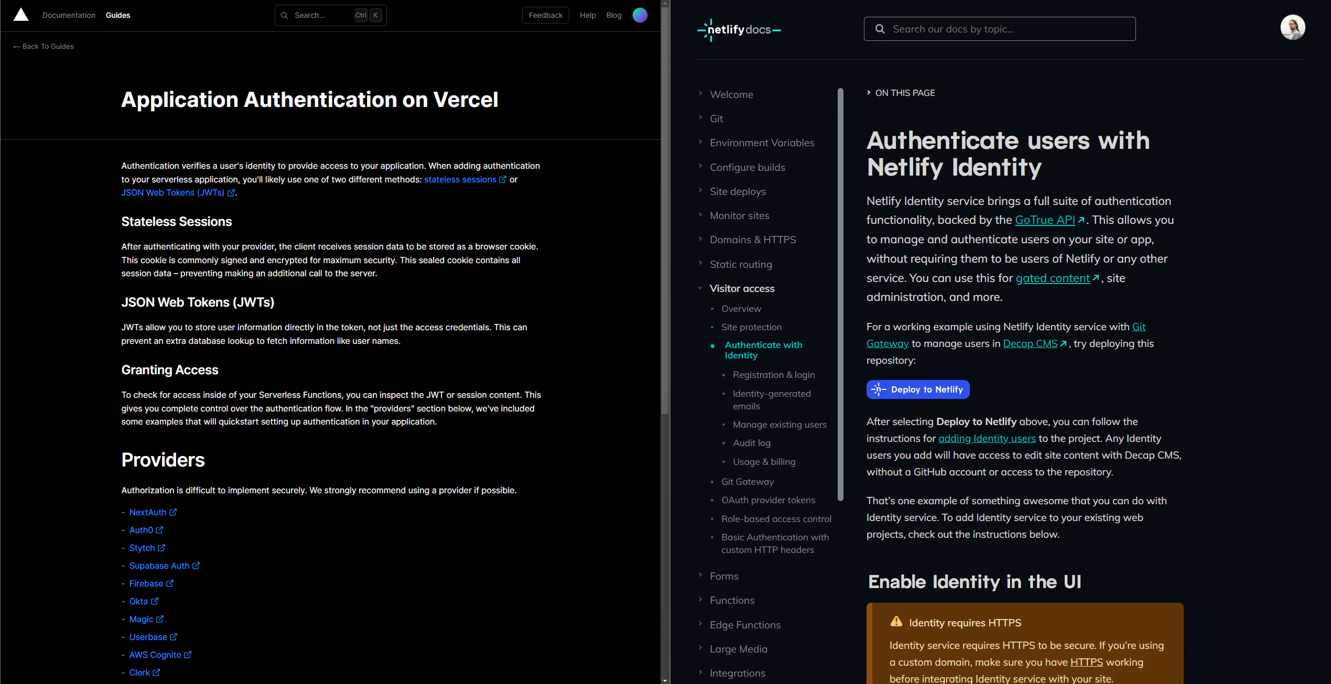Viewport: 1331px width, 684px height.
Task: Open Site protection sidebar item
Action: [751, 327]
